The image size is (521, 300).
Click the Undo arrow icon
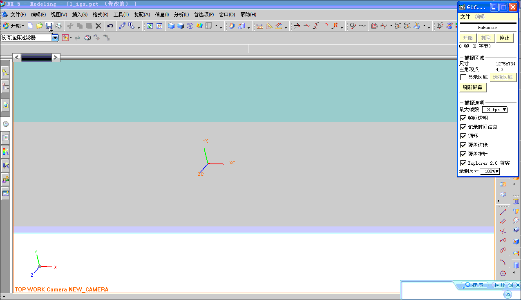pyautogui.click(x=110, y=26)
